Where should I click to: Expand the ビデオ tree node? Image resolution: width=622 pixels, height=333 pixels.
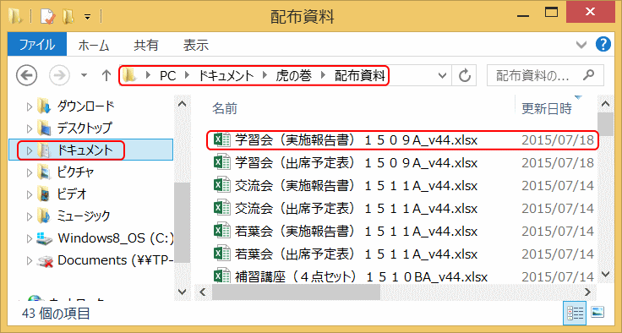[29, 194]
